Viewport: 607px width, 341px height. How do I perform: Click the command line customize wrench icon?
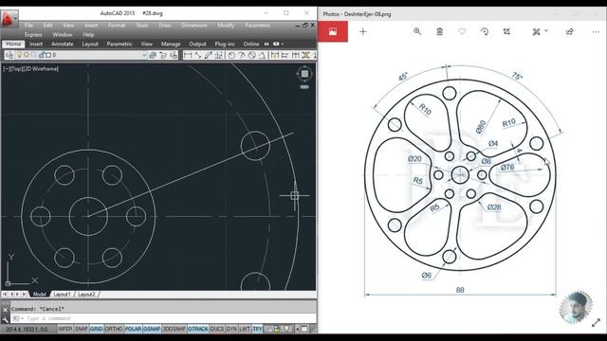(x=5, y=319)
